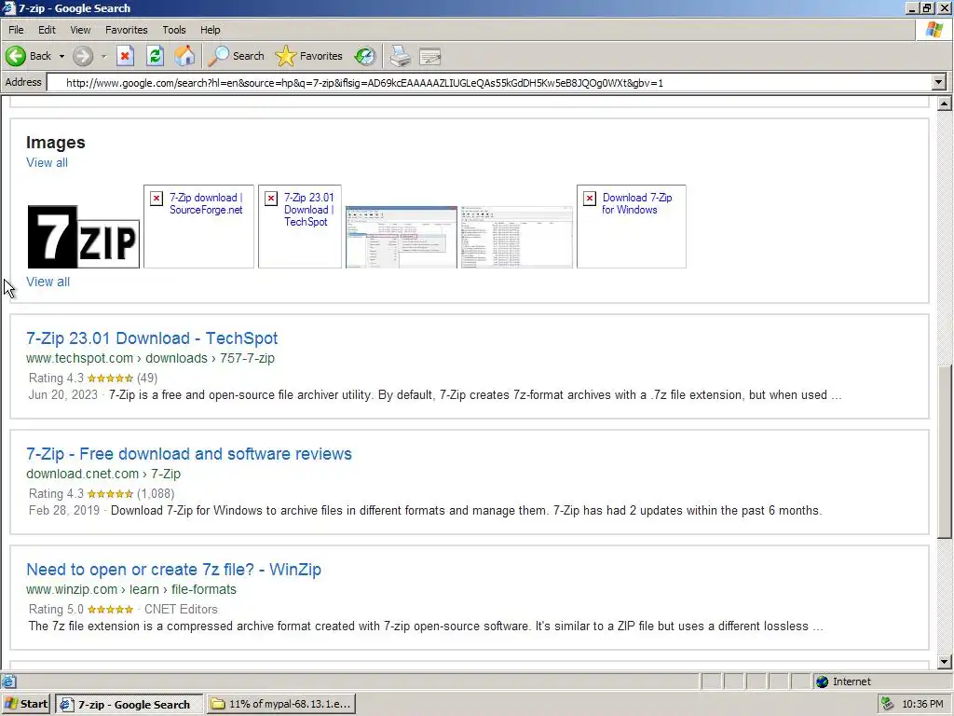This screenshot has height=716, width=954.
Task: Click scrollbar up arrow
Action: coord(945,103)
